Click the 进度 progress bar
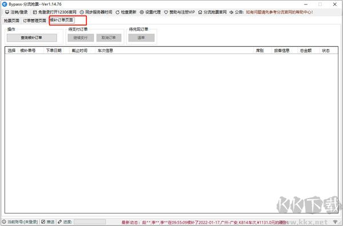This screenshot has width=343, height=226. (90, 221)
